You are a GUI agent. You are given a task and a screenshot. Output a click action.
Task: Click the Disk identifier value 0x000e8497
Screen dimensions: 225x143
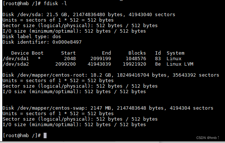tap(67, 42)
